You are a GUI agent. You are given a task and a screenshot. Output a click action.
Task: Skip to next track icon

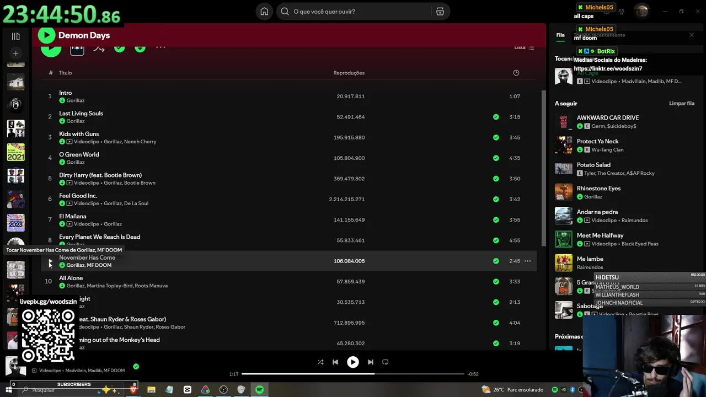371,362
